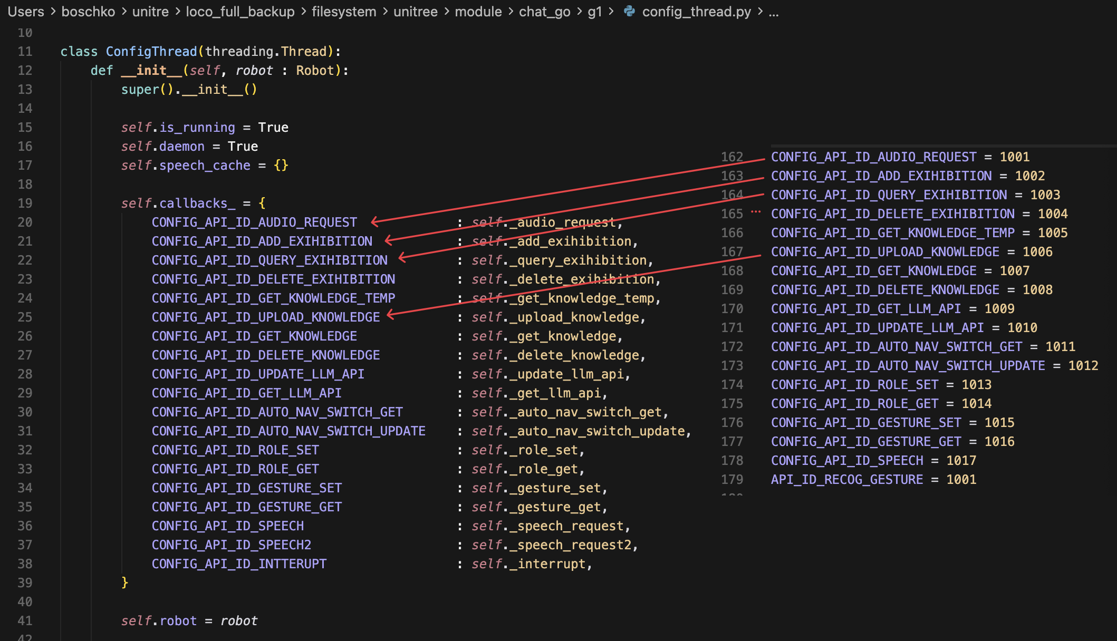The image size is (1117, 641).
Task: Click CONFIG_API_ID_DELETE_EXIHIBITION = 1004 definition
Action: [919, 214]
